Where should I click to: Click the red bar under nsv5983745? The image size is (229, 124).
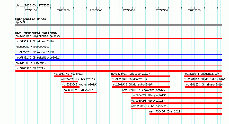pos(63,76)
